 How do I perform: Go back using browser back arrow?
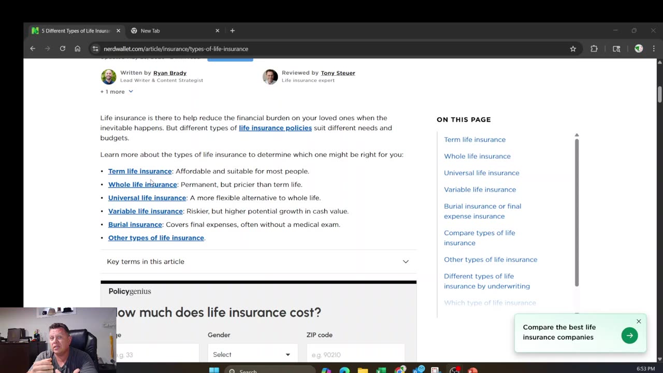click(x=33, y=49)
